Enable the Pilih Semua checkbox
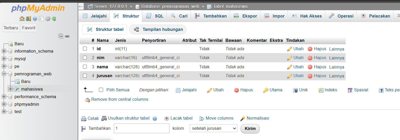The image size is (400, 140). coord(101,90)
